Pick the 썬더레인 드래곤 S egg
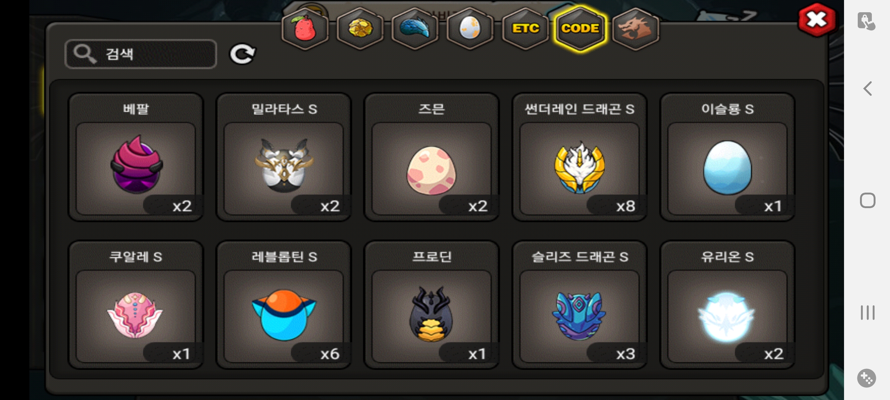 579,157
